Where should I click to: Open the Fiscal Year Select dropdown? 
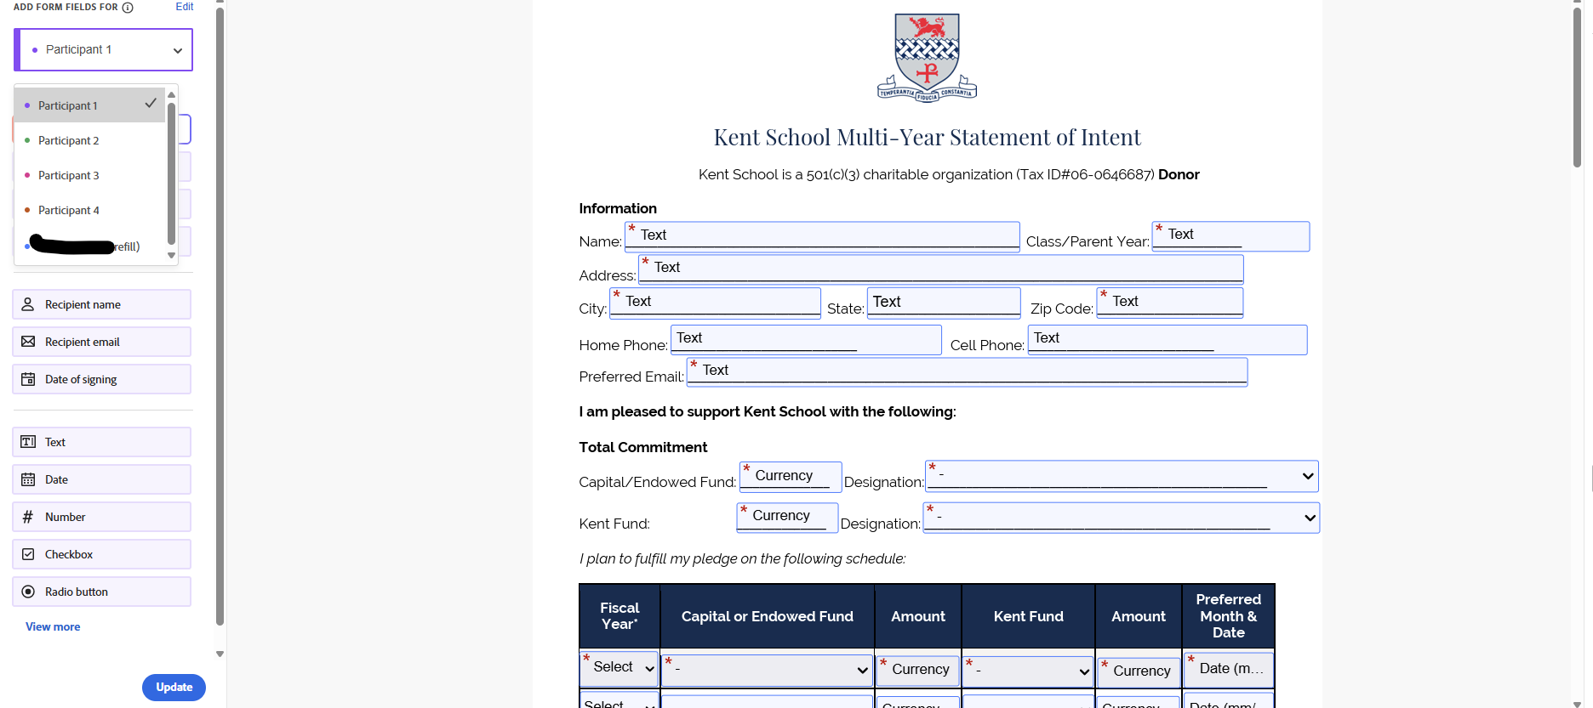coord(619,668)
